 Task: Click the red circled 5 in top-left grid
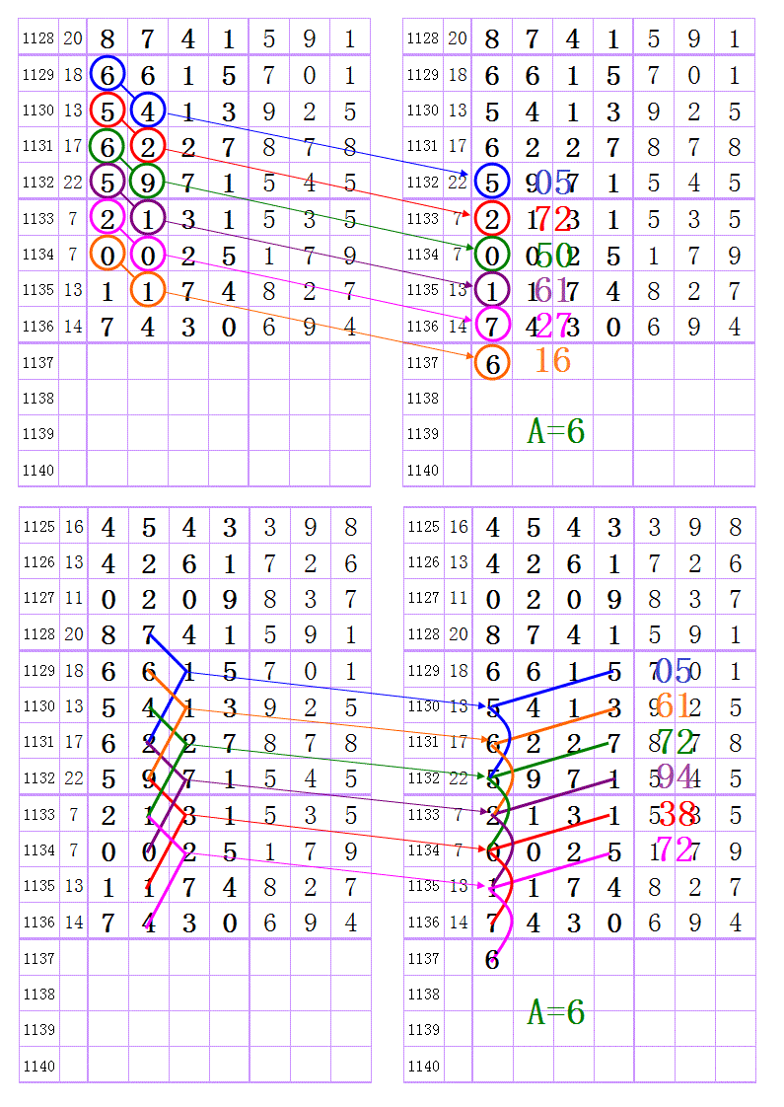point(107,111)
